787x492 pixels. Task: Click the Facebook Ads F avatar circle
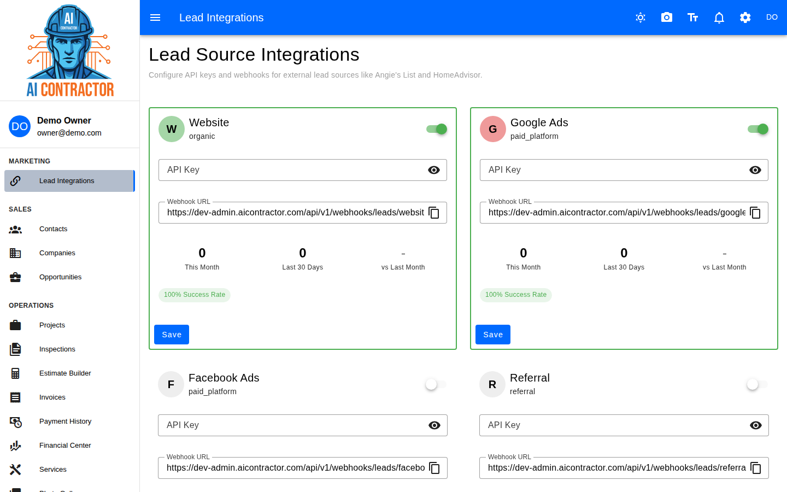(x=171, y=384)
